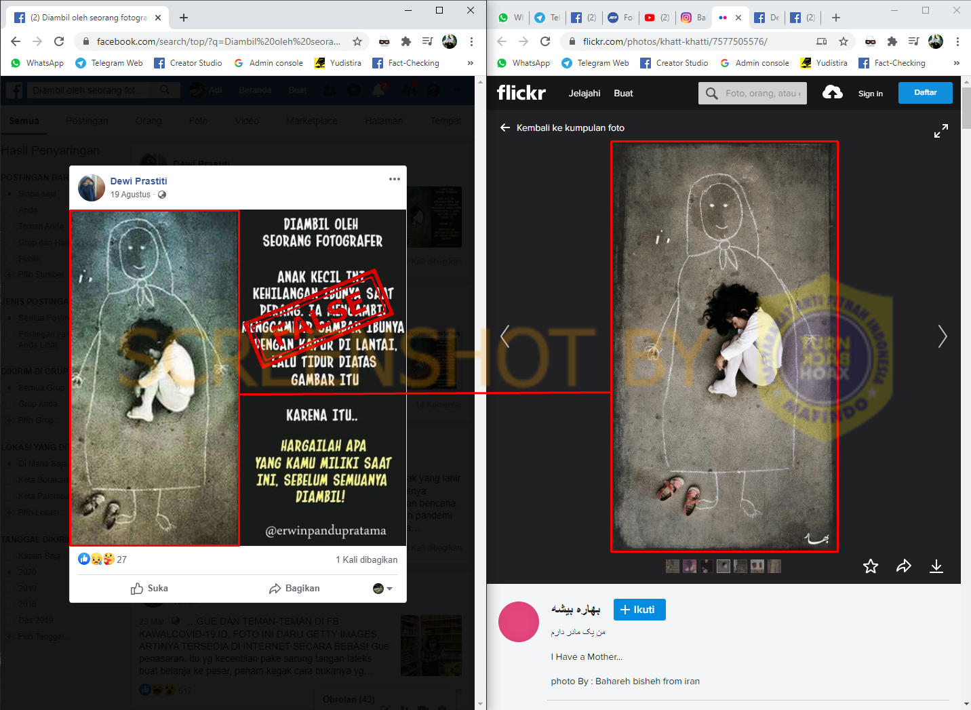Click Sign in on Flickr

pos(871,94)
